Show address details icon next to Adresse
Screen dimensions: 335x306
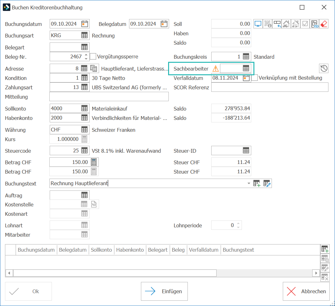(x=93, y=69)
